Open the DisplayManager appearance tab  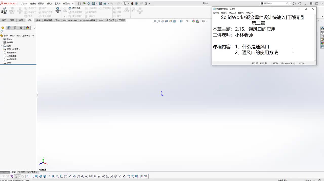(x=28, y=28)
